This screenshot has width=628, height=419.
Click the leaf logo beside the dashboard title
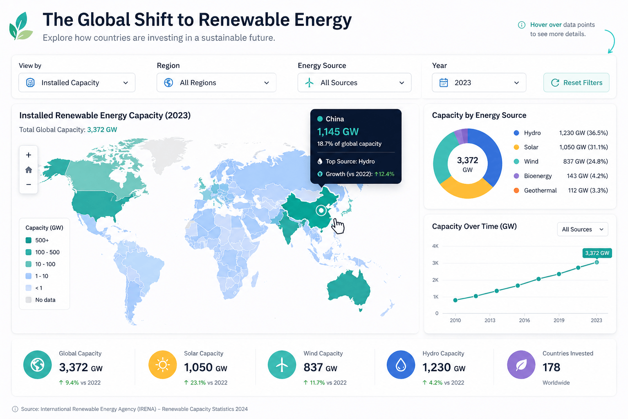pyautogui.click(x=21, y=25)
